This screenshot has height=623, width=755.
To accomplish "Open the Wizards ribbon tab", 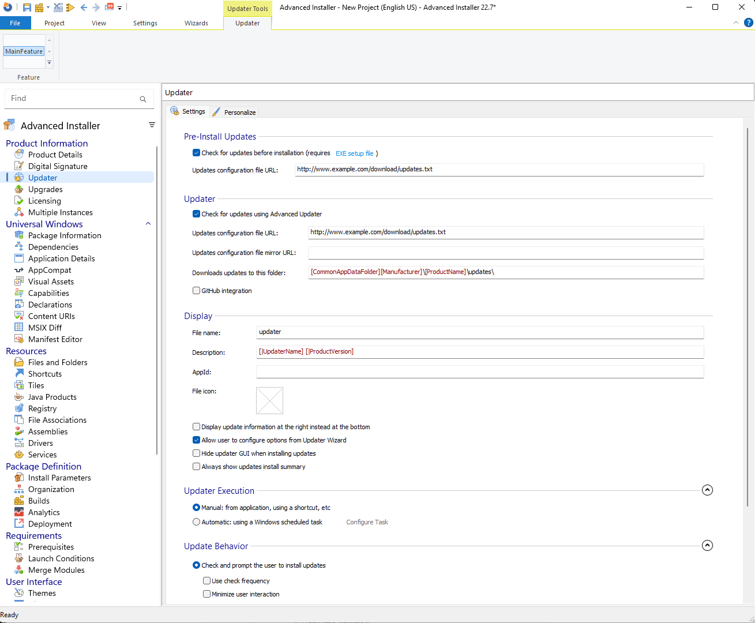I will [196, 23].
